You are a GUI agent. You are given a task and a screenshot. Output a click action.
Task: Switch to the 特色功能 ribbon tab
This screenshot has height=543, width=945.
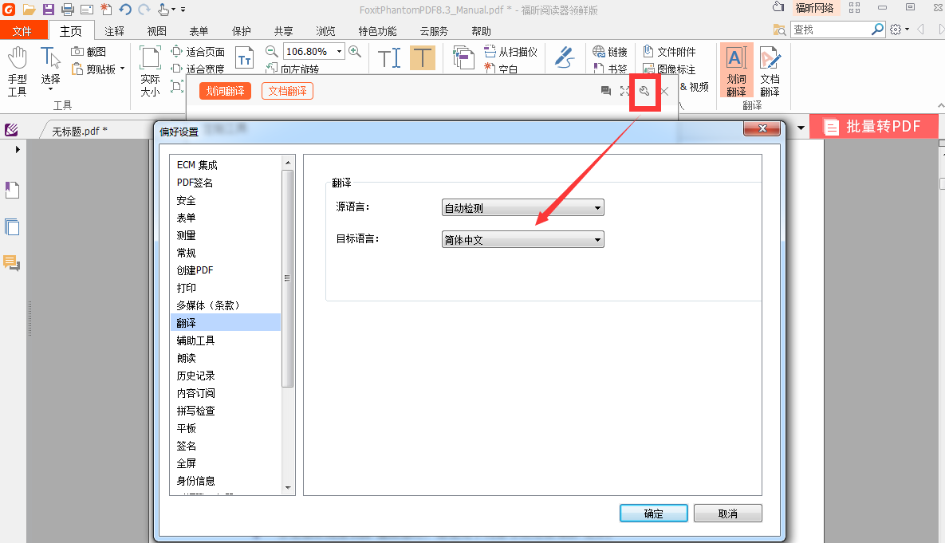coord(377,31)
